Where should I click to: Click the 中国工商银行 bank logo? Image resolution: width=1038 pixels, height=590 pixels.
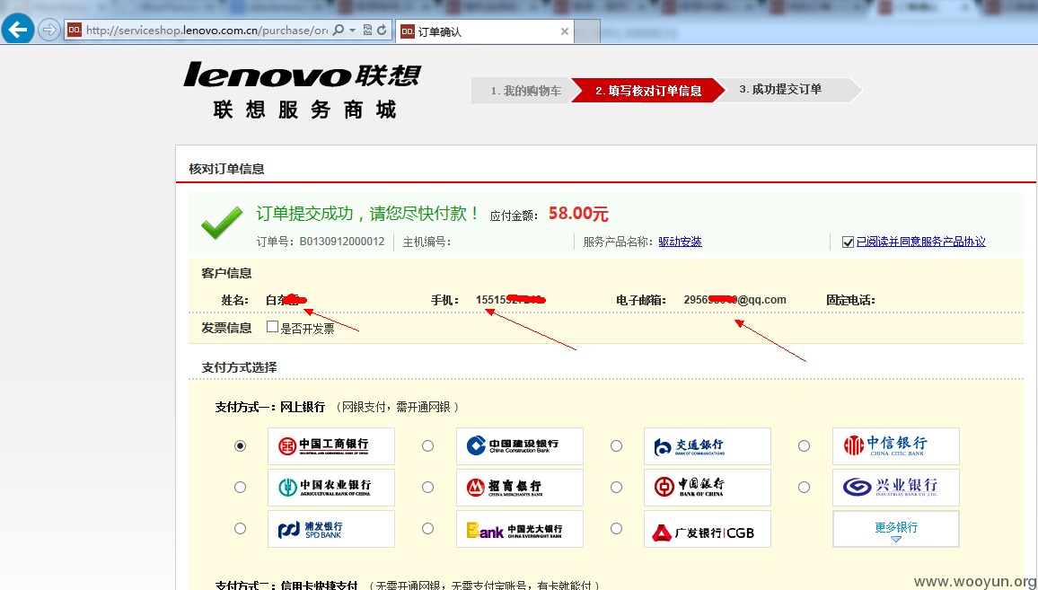tap(331, 445)
